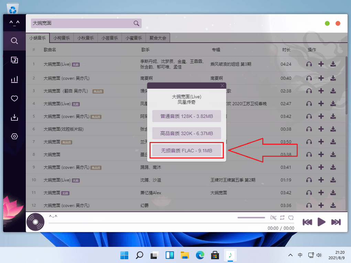Choose 无损音质 FLAC - 9.1MB
This screenshot has width=351, height=263.
click(x=186, y=151)
